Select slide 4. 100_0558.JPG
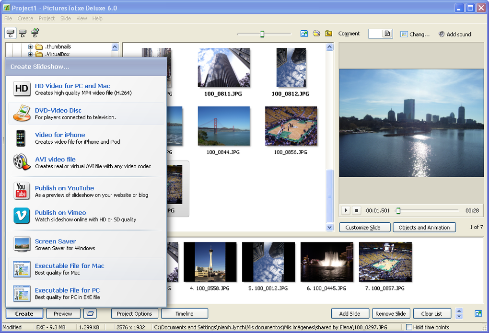The width and height of the screenshot is (489, 333). tap(210, 262)
